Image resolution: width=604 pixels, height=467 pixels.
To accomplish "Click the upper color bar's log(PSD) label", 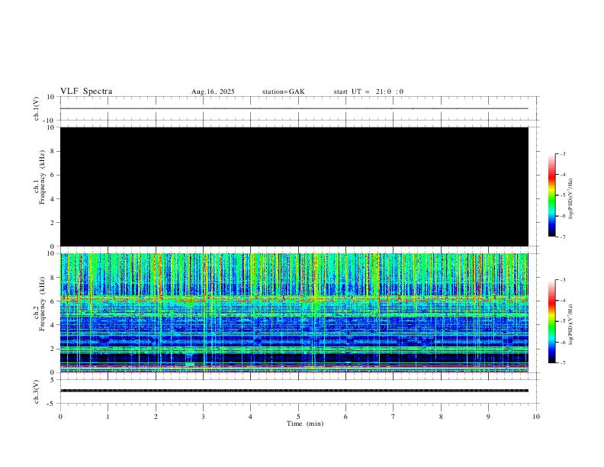I will click(570, 198).
